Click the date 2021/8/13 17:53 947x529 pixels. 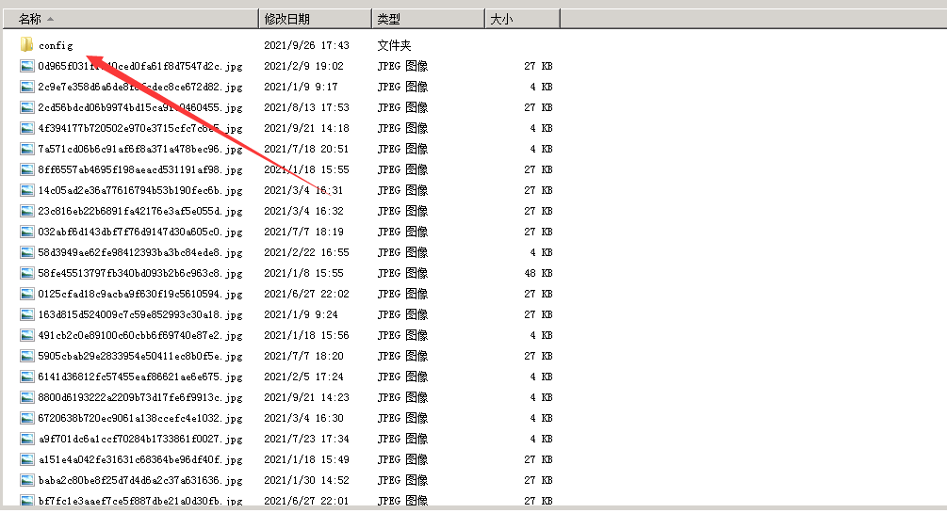click(306, 107)
